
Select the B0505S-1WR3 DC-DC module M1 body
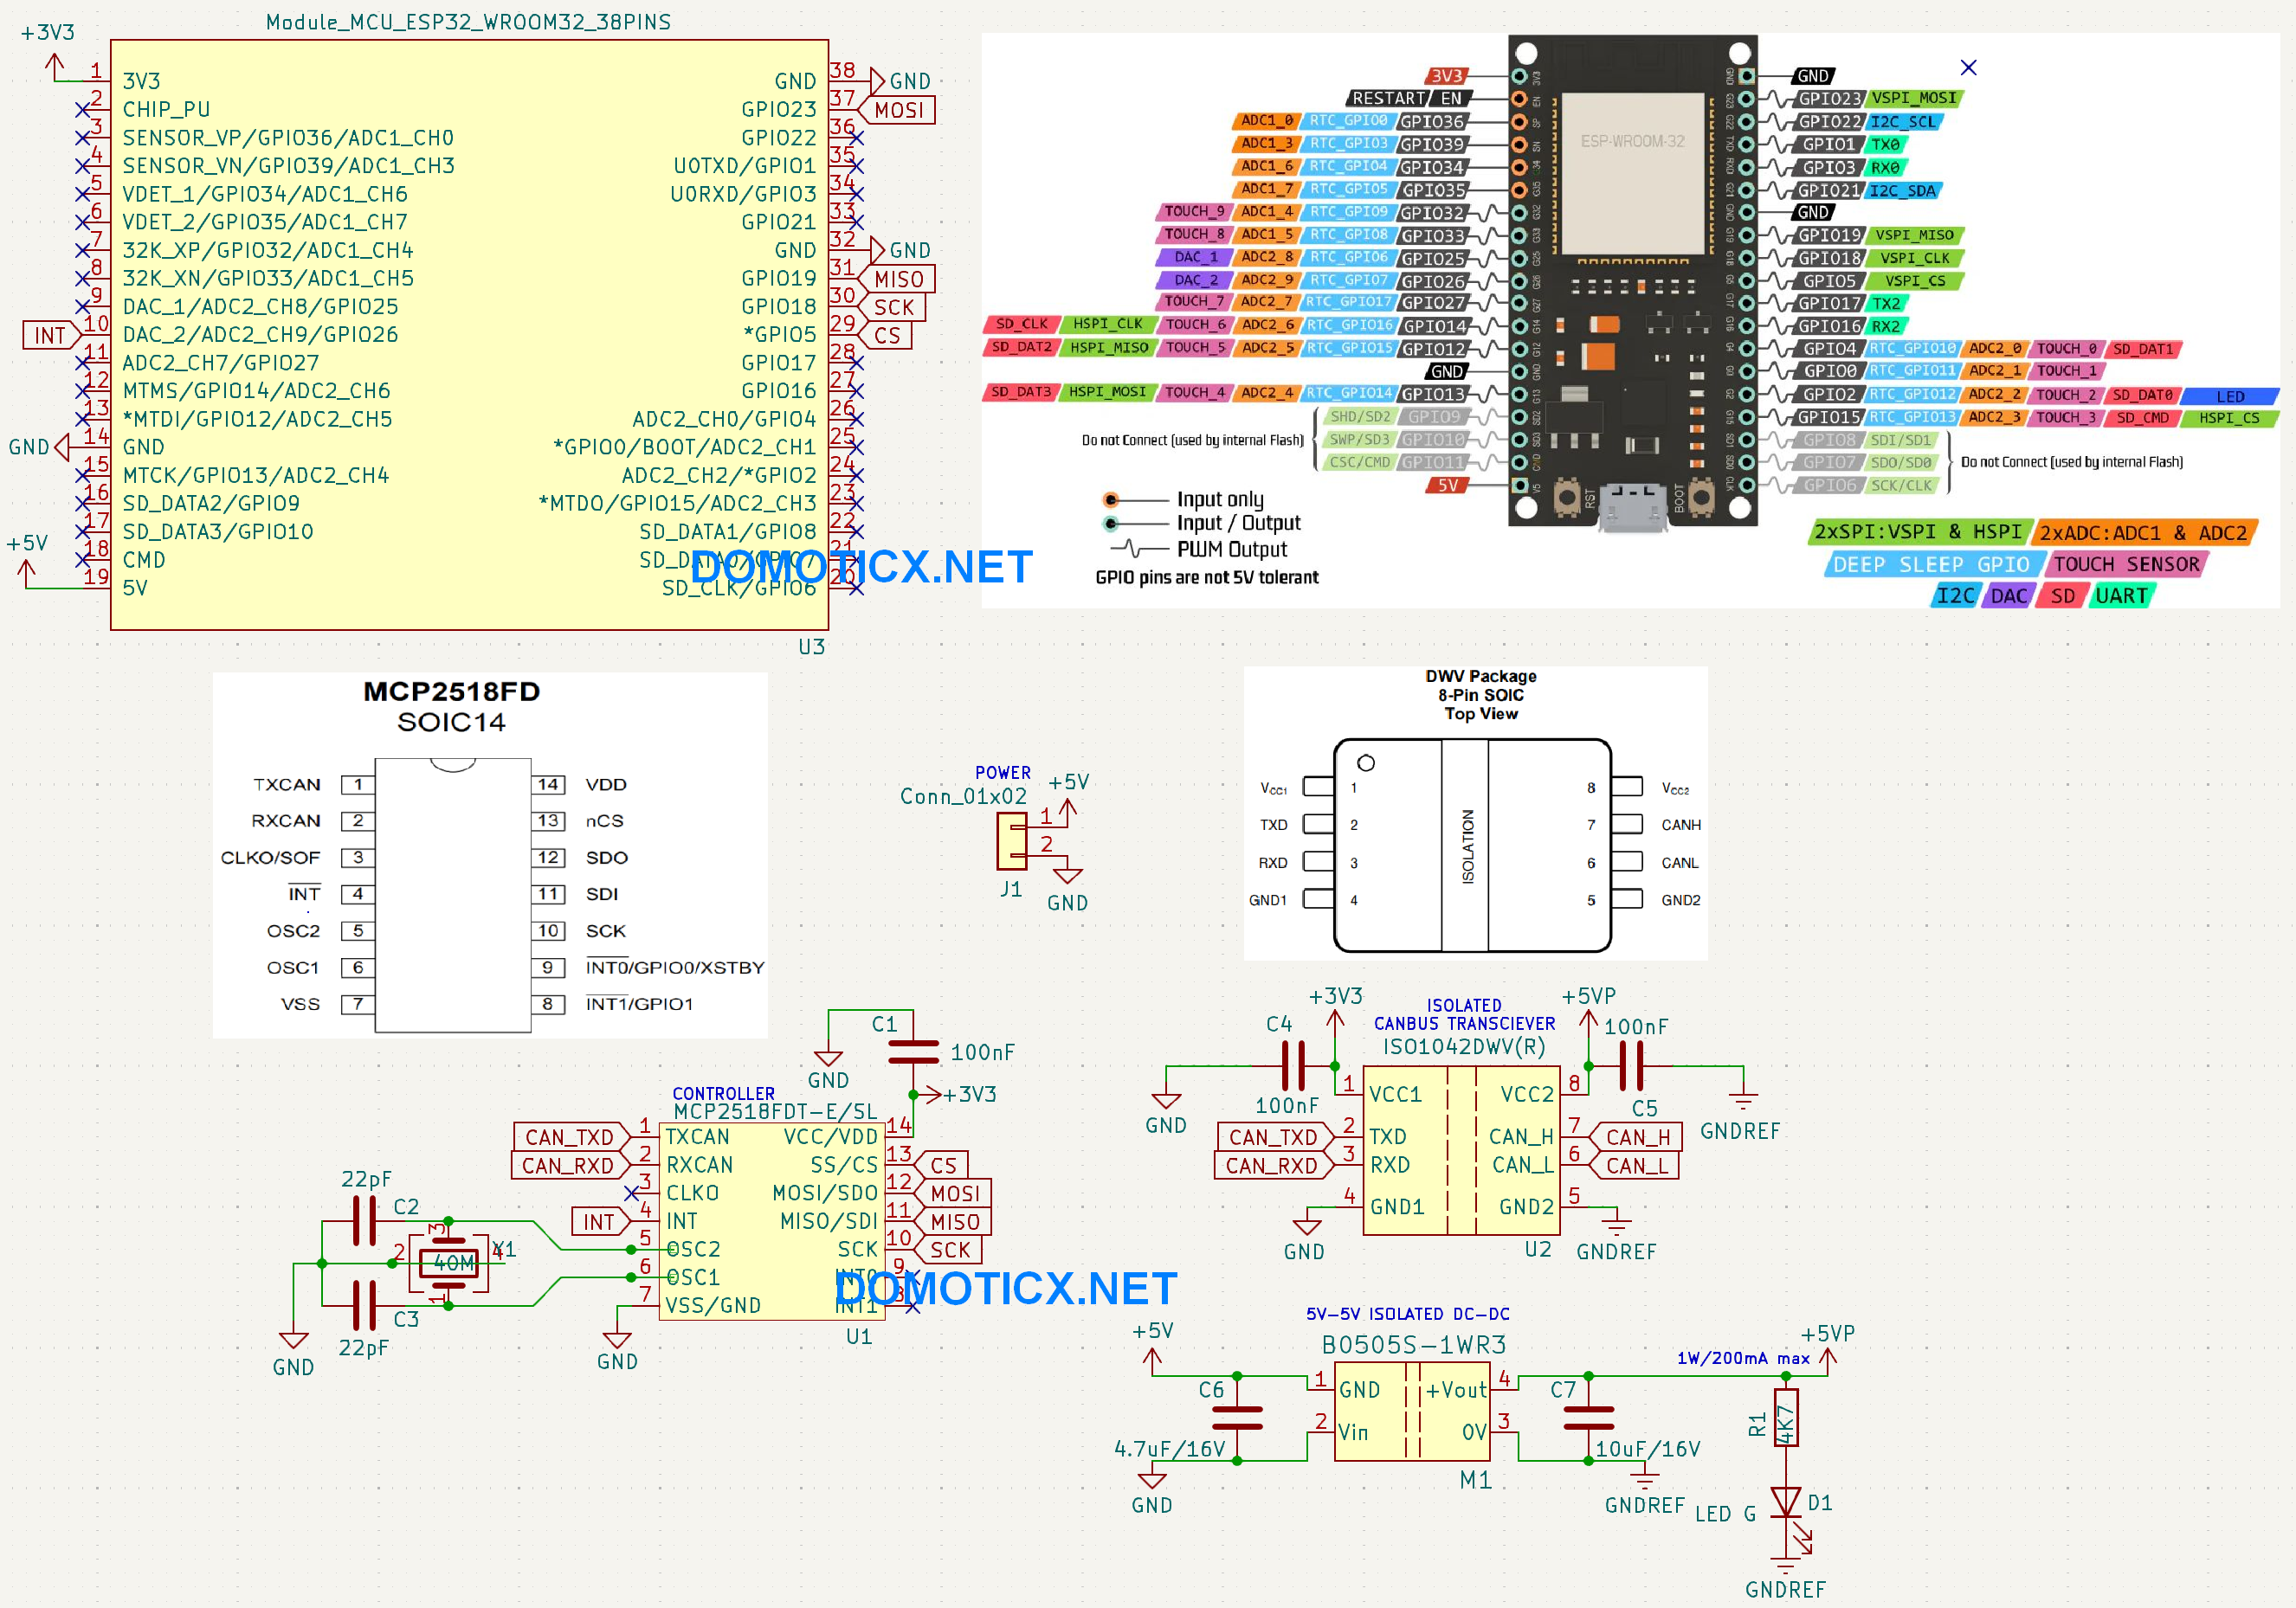(1412, 1412)
